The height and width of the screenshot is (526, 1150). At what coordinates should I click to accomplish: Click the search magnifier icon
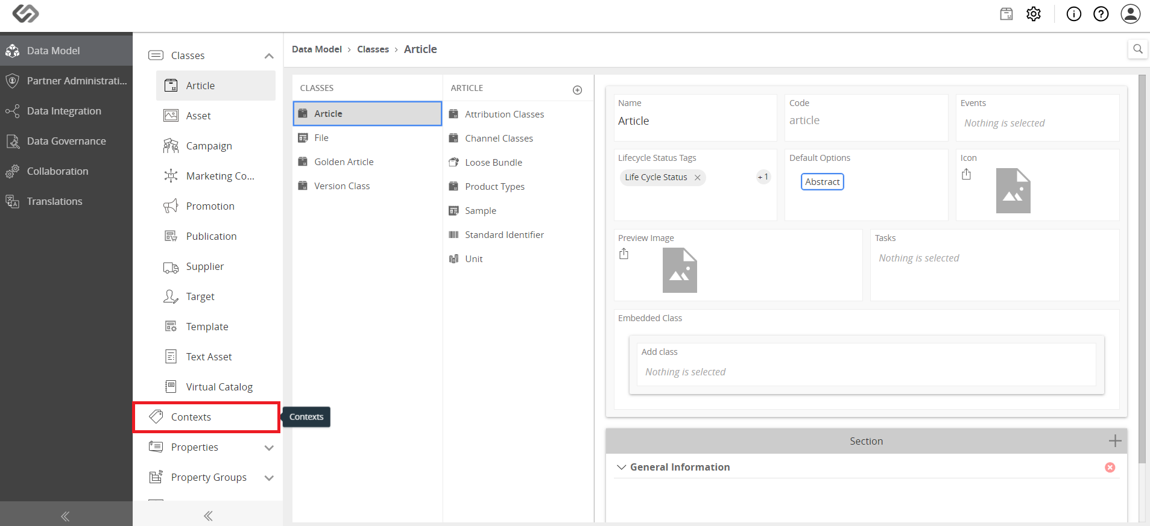click(1138, 49)
